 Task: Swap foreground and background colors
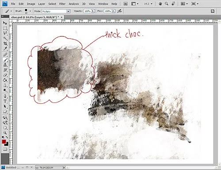point(7,137)
